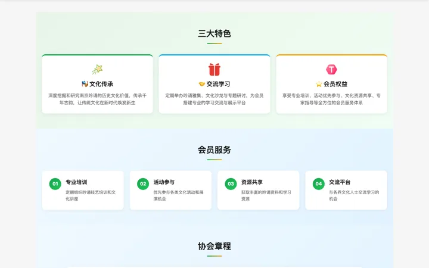
Task: Click the description starting 定期举办吟诵雅集
Action: coord(214,99)
